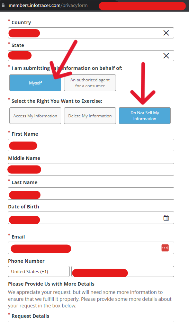Click the red password manager icon in Email
This screenshot has width=189, height=323.
pos(165,248)
